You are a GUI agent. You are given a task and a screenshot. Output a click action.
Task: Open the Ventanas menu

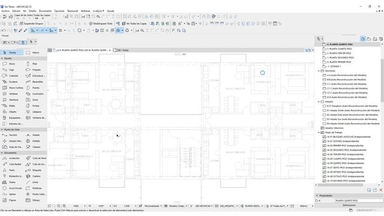[x=85, y=11]
